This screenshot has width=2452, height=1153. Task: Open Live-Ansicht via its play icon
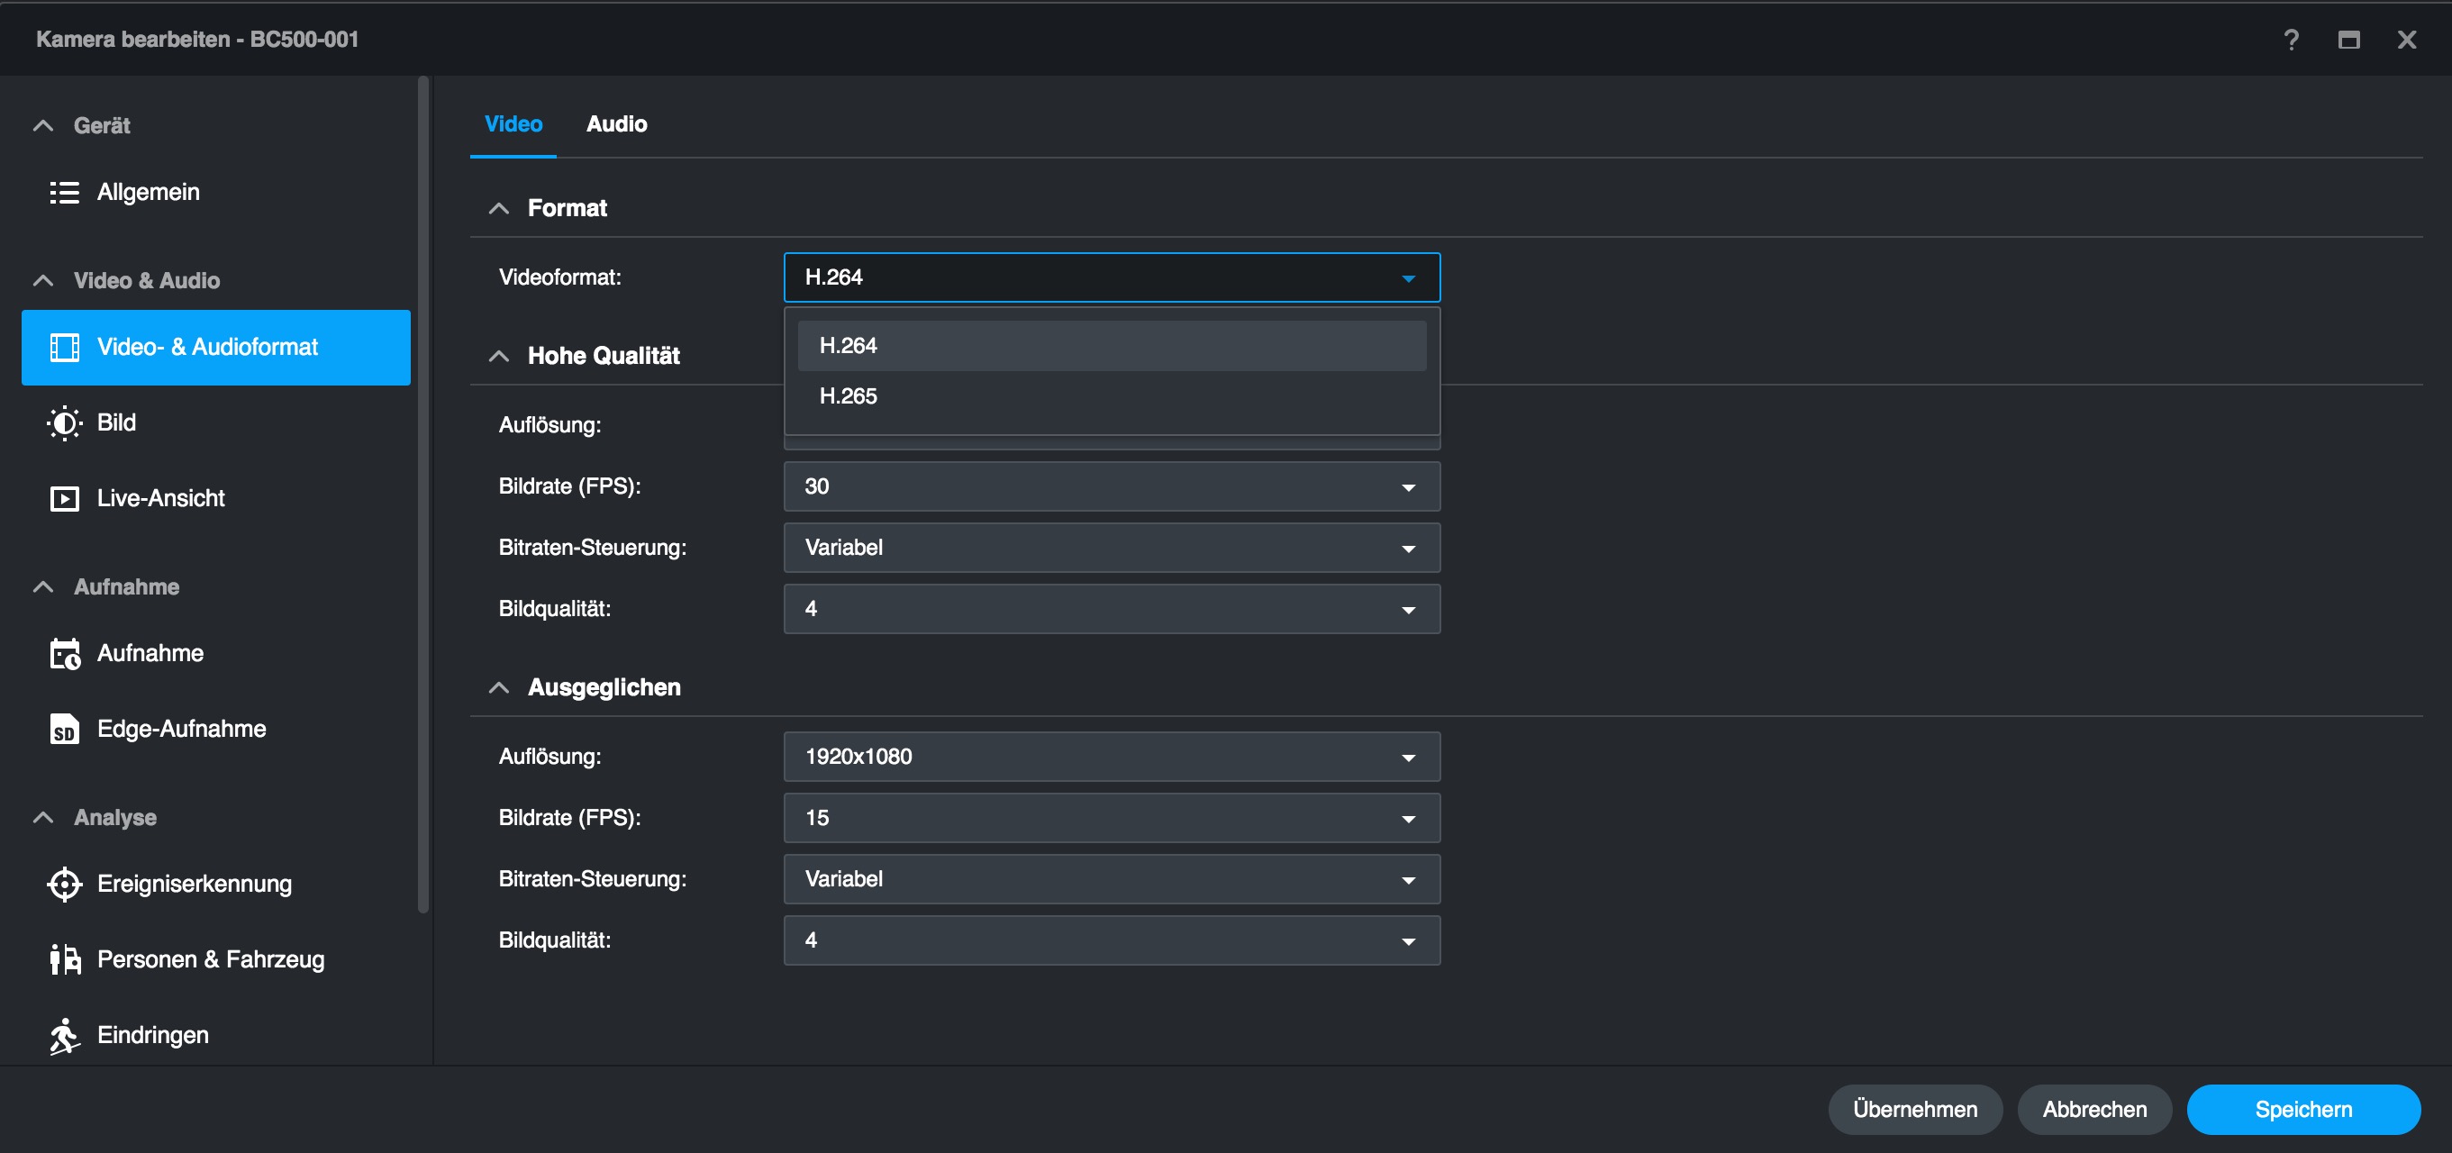click(64, 498)
